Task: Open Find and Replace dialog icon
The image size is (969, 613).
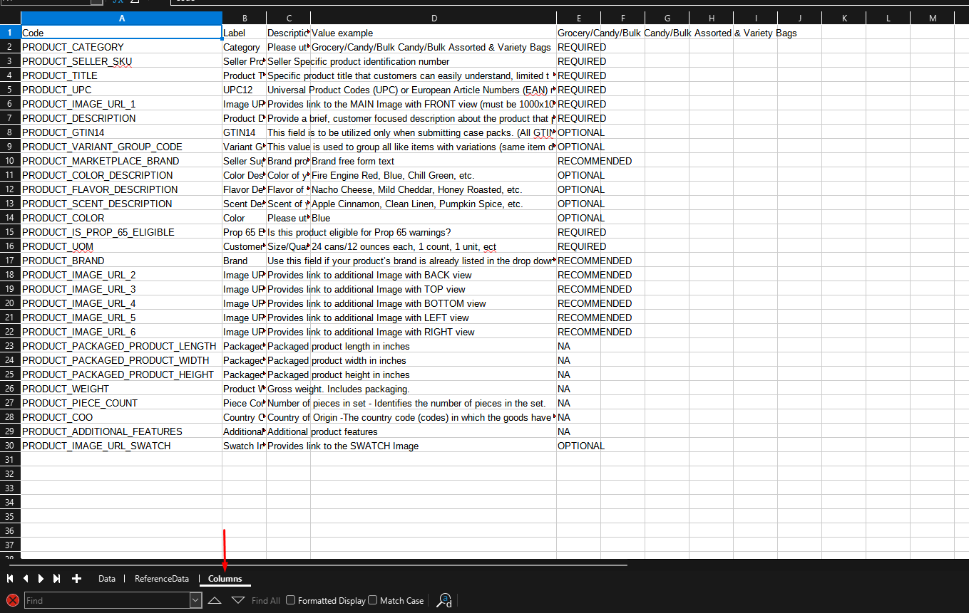Action: [x=444, y=600]
